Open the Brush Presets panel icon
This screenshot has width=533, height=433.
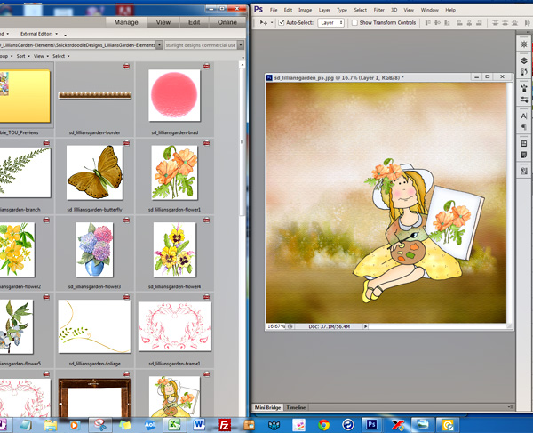point(524,89)
